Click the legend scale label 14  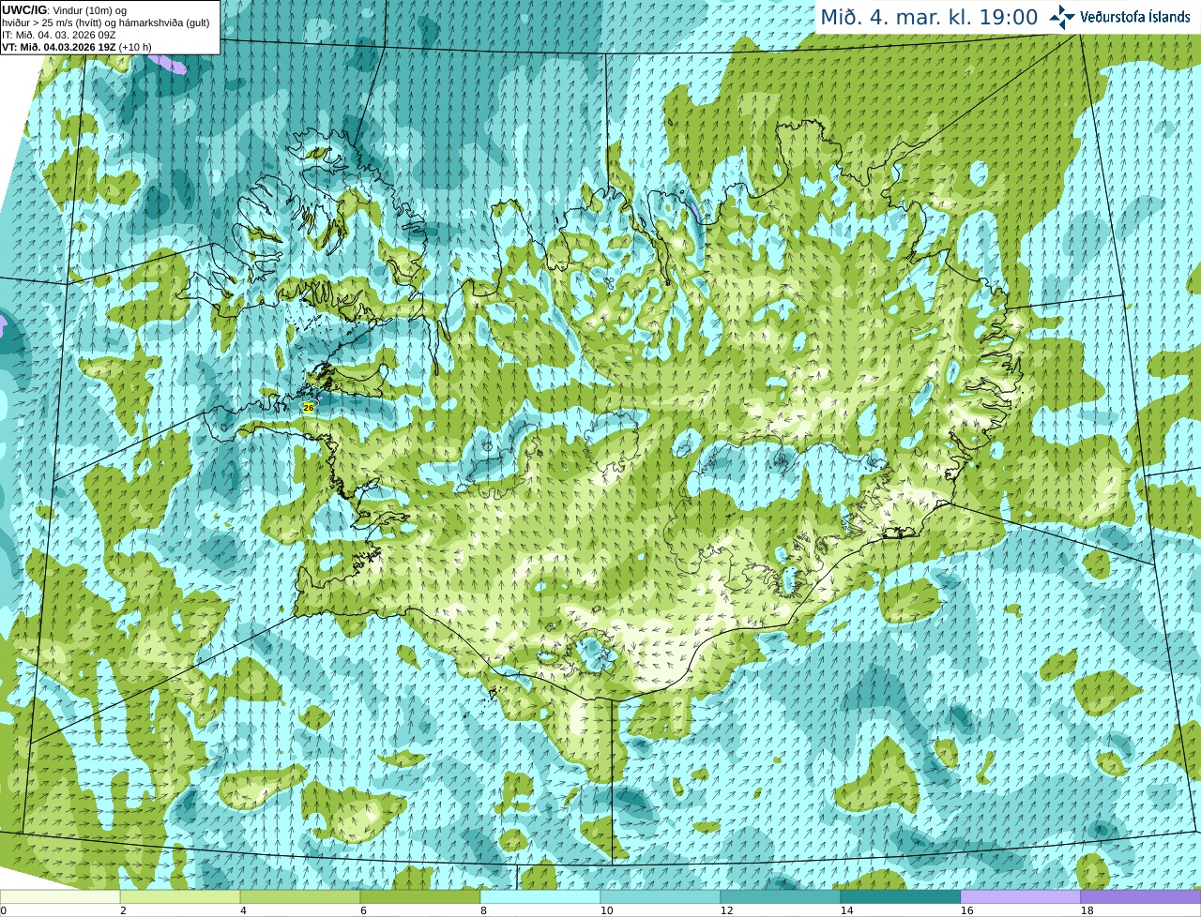845,910
